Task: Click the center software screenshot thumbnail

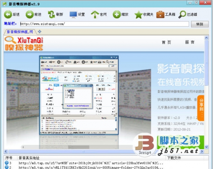Action: [x=79, y=95]
